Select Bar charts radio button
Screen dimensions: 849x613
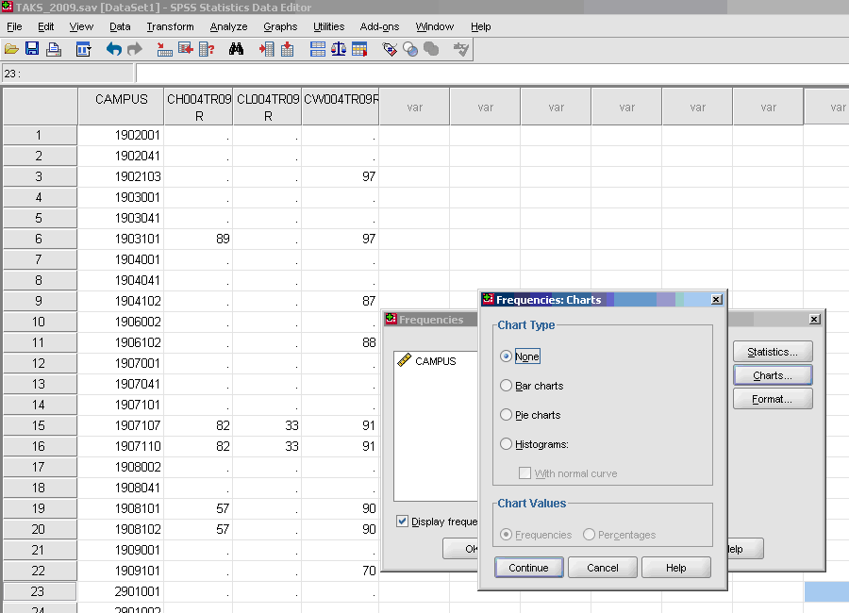click(x=506, y=386)
